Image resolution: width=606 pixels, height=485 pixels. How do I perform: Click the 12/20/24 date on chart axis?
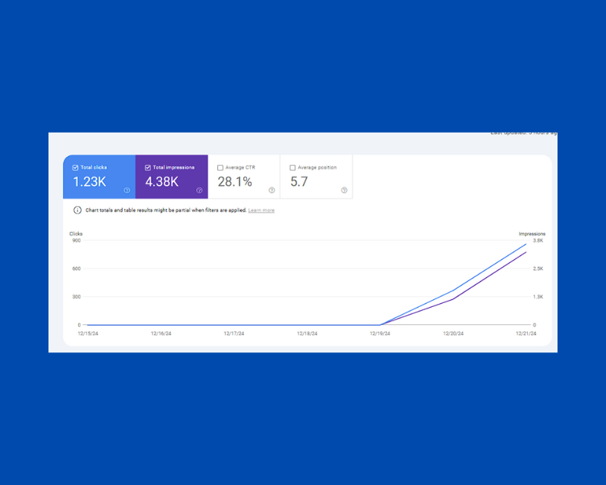coord(454,333)
